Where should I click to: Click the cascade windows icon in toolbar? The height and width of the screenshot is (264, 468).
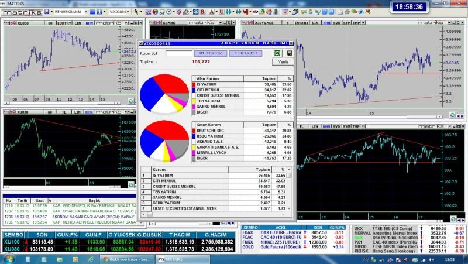coord(295,12)
